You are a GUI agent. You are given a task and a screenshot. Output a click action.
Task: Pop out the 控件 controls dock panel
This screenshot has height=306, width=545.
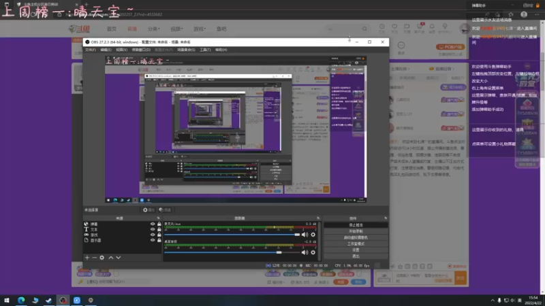(x=386, y=218)
